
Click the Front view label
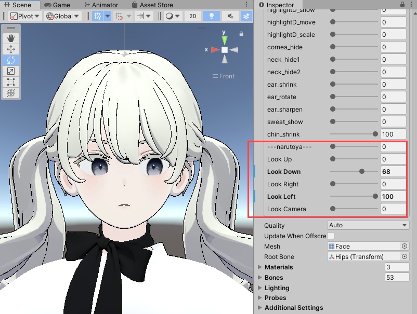point(224,76)
